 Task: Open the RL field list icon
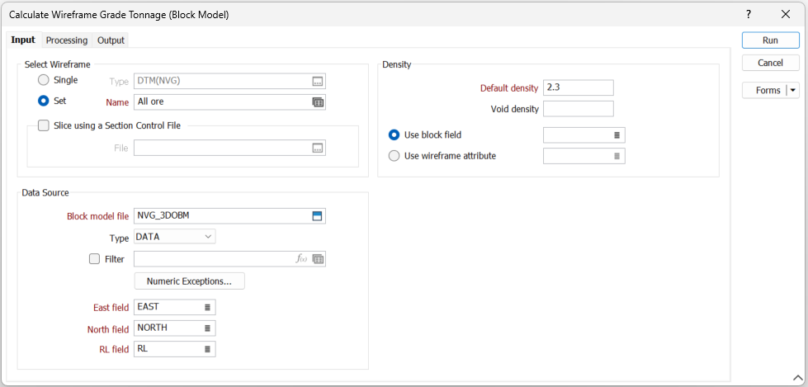point(207,349)
